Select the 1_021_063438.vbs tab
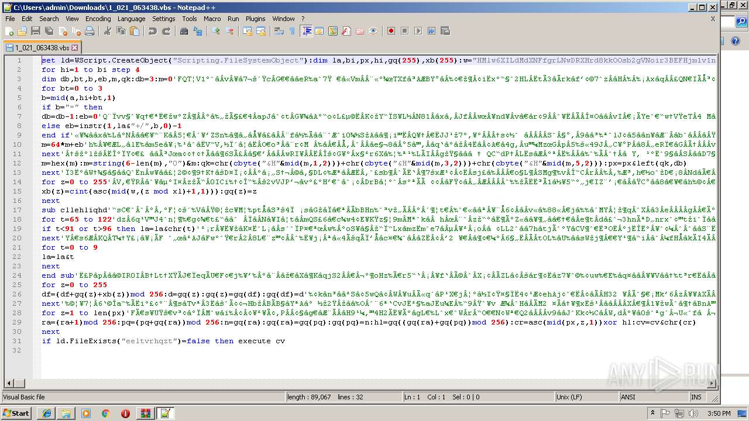749x421 pixels. tap(42, 47)
